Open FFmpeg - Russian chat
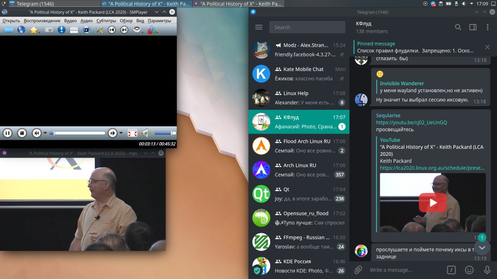Screen dimensions: 497x279 click(299, 242)
